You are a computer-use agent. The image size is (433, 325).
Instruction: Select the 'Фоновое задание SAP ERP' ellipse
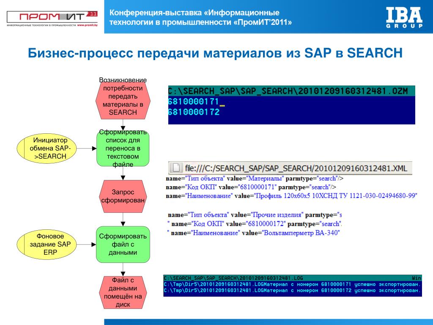click(x=47, y=244)
